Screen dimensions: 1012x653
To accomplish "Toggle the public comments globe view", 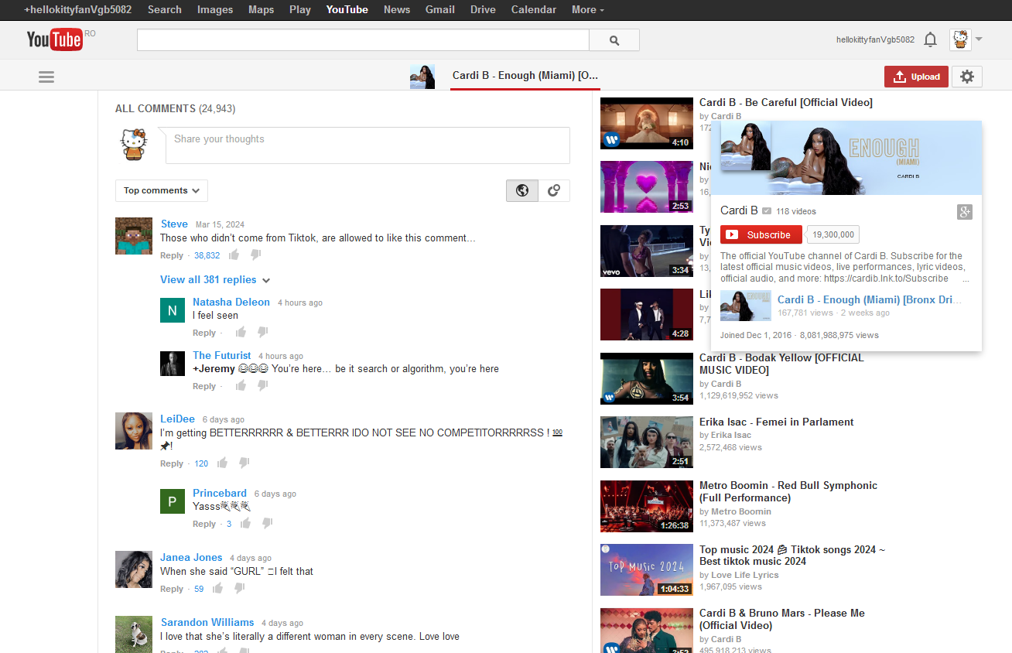I will pyautogui.click(x=522, y=190).
